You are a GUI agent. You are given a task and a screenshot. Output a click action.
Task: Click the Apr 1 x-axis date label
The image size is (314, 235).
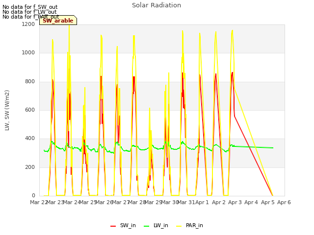click(202, 202)
